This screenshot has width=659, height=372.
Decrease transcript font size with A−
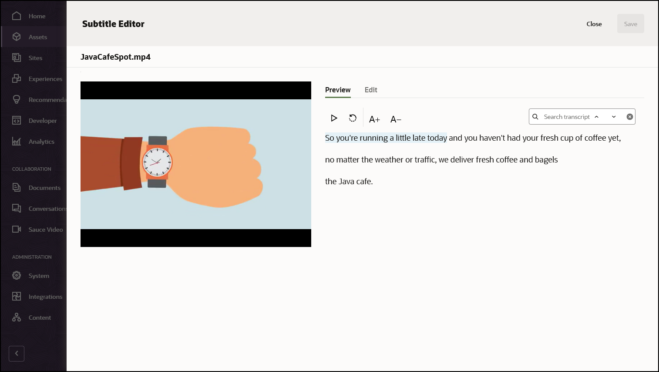tap(396, 119)
